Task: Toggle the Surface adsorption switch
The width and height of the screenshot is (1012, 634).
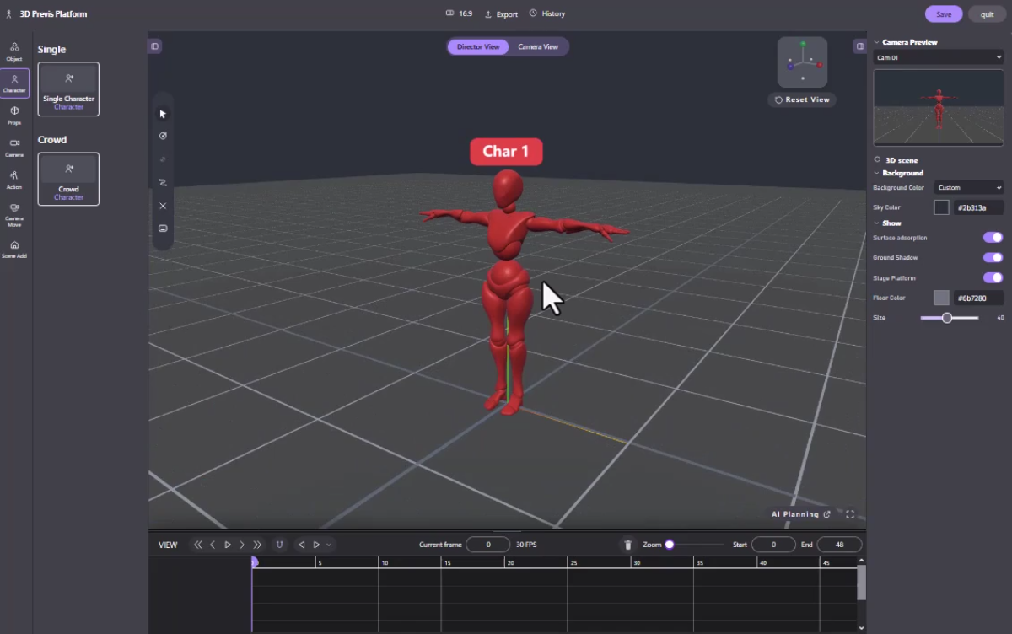Action: tap(993, 238)
